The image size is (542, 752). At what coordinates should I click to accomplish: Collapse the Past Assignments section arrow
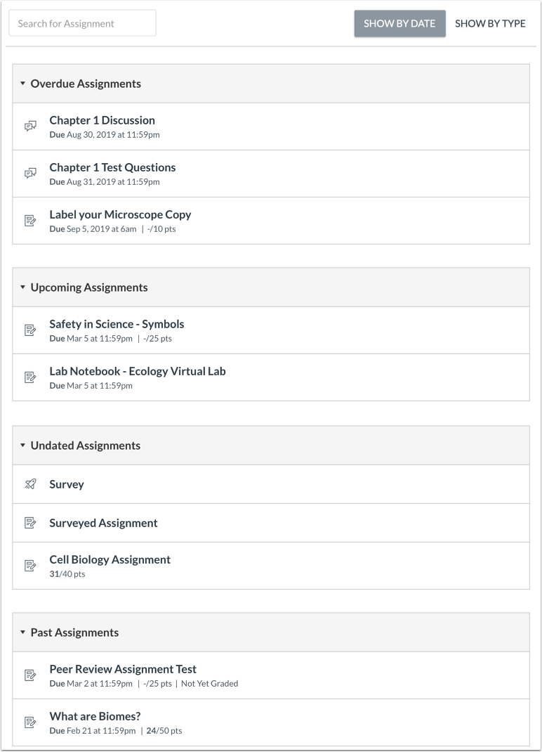pyautogui.click(x=22, y=633)
